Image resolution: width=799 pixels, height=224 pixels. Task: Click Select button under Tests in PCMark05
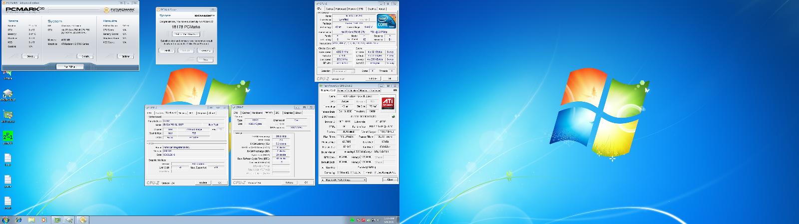(x=30, y=56)
